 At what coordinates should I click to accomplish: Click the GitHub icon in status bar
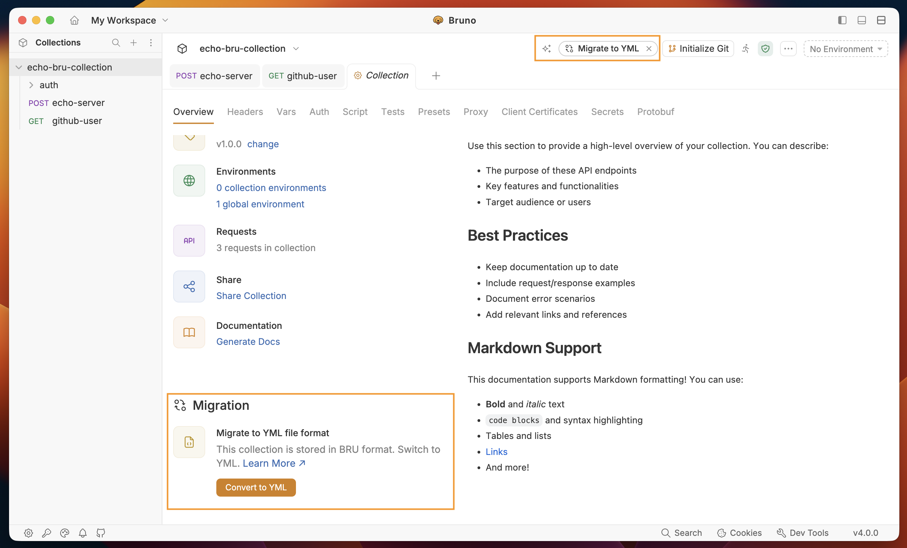tap(101, 533)
